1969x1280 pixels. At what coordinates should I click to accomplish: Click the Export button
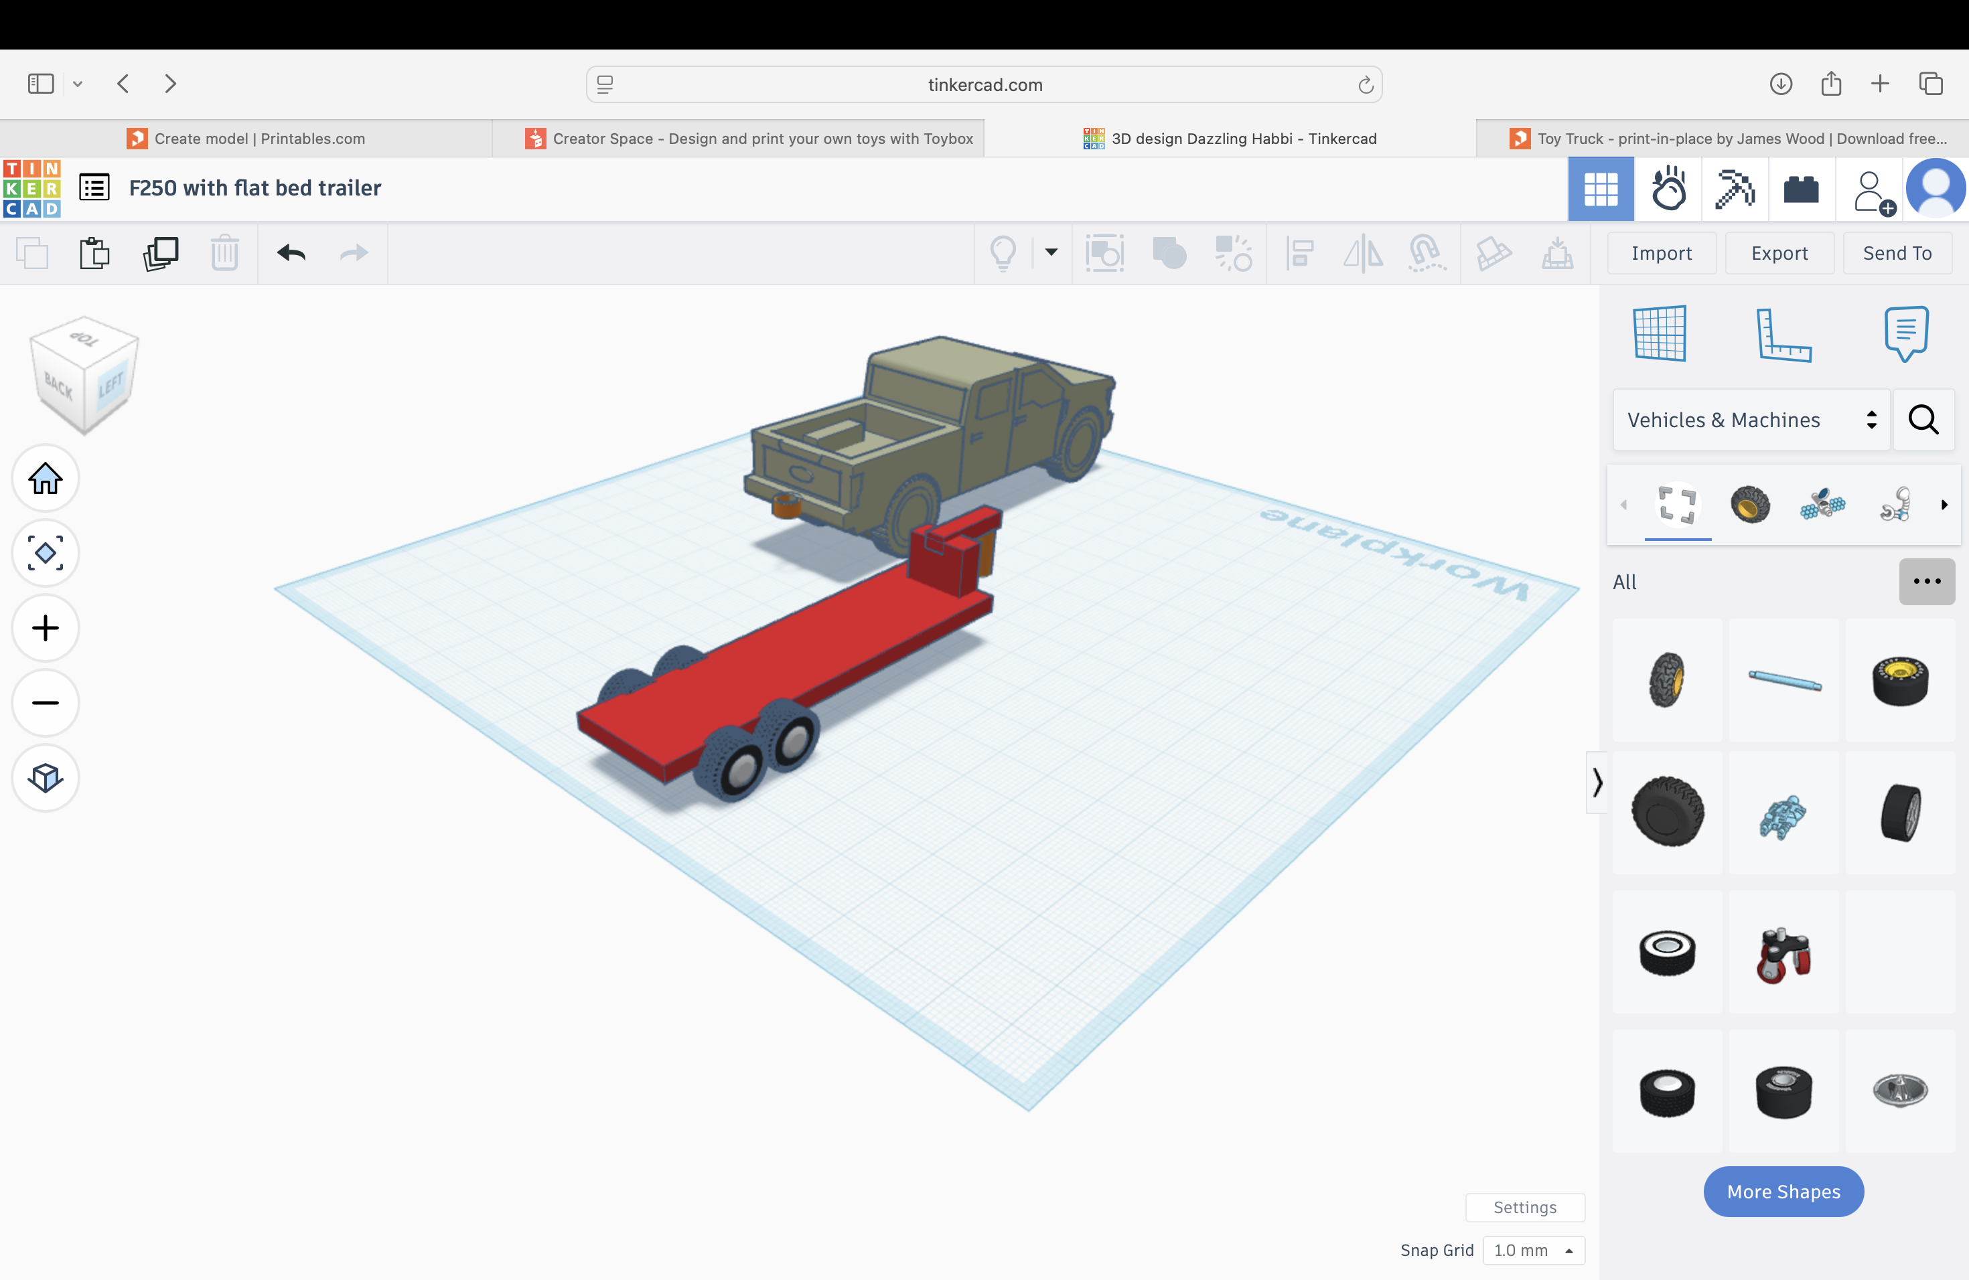pos(1779,253)
